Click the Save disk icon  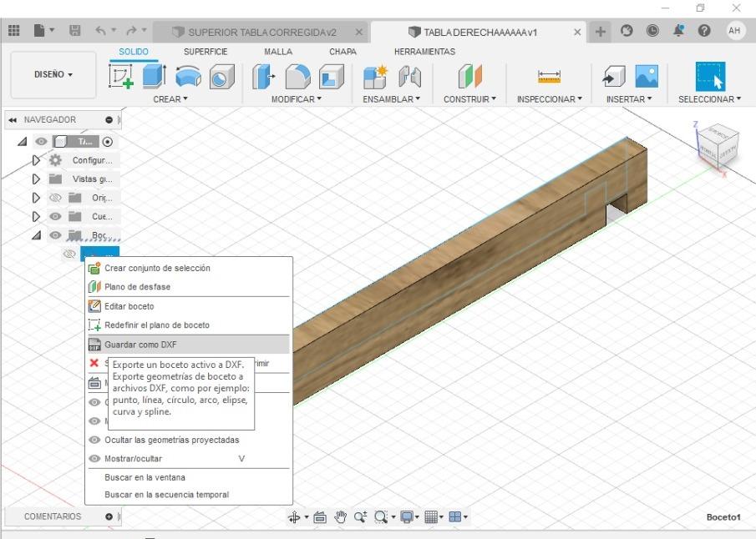tap(74, 31)
